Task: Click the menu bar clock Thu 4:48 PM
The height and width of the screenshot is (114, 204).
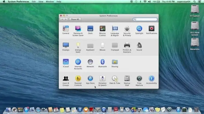Action: [x=168, y=1]
